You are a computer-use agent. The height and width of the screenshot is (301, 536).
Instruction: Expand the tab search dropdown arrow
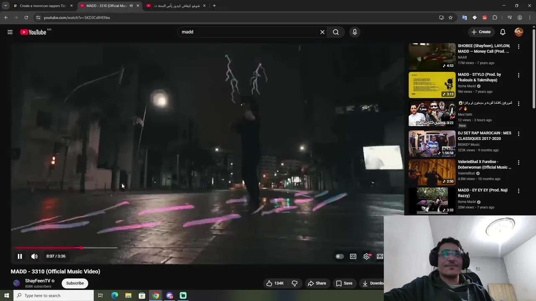click(5, 6)
